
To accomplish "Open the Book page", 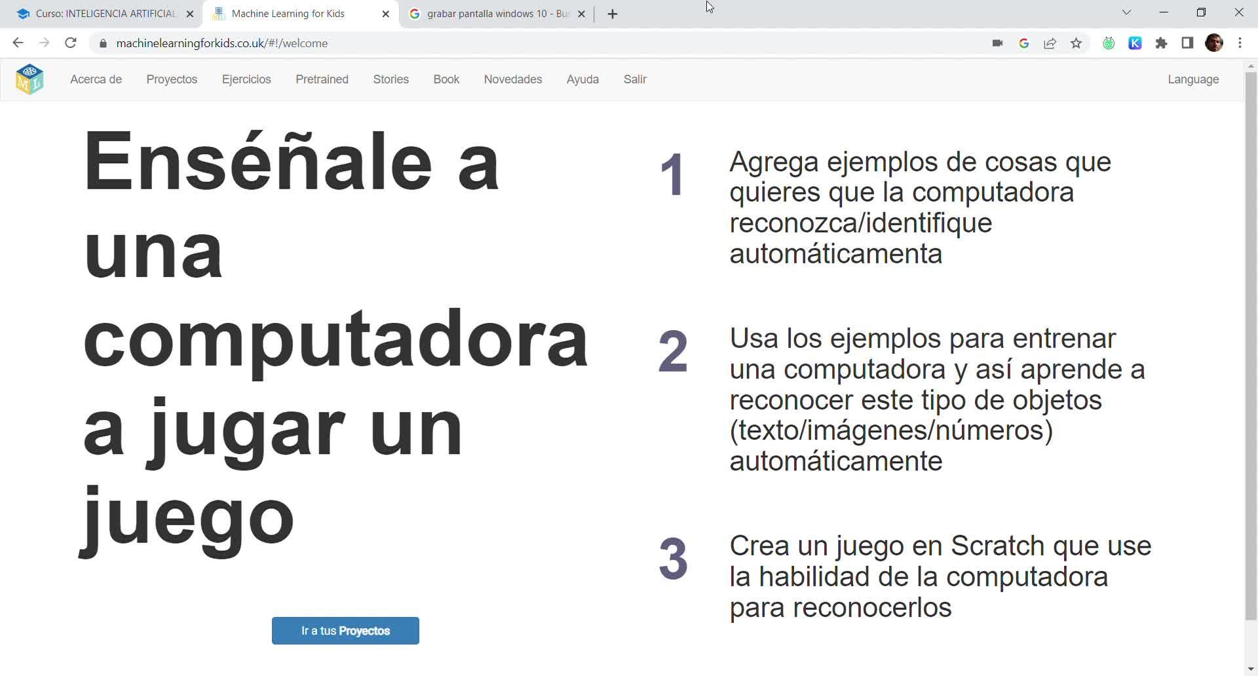I will (446, 79).
